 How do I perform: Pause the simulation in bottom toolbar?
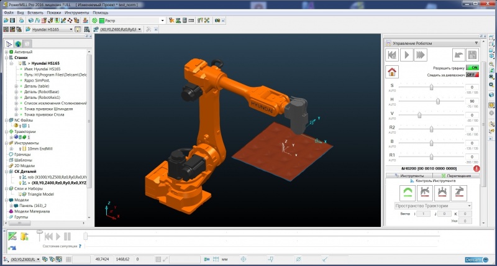67,236
